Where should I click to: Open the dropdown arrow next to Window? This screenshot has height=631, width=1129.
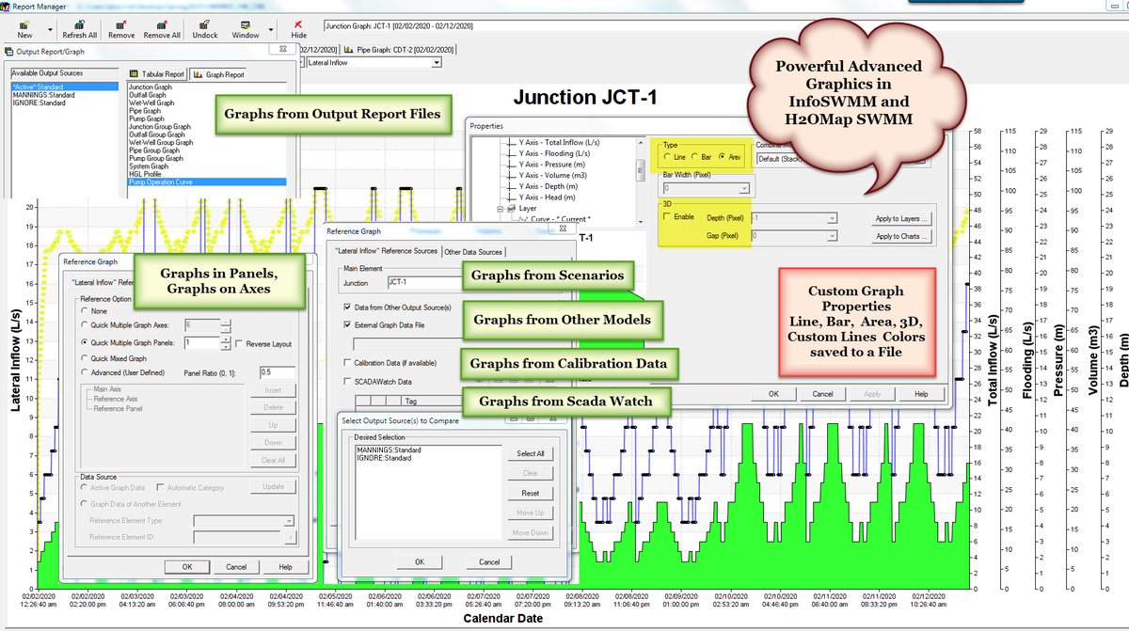coord(271,28)
